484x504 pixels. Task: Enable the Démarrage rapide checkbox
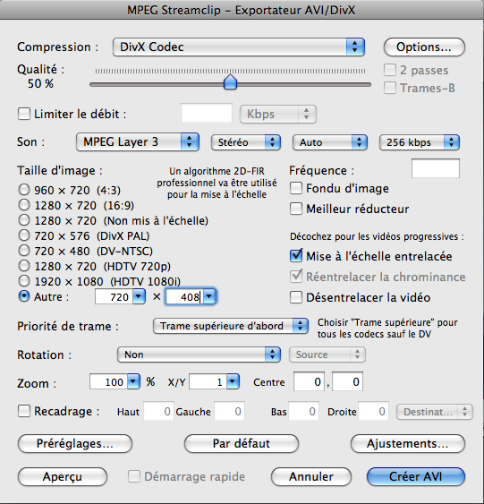134,476
